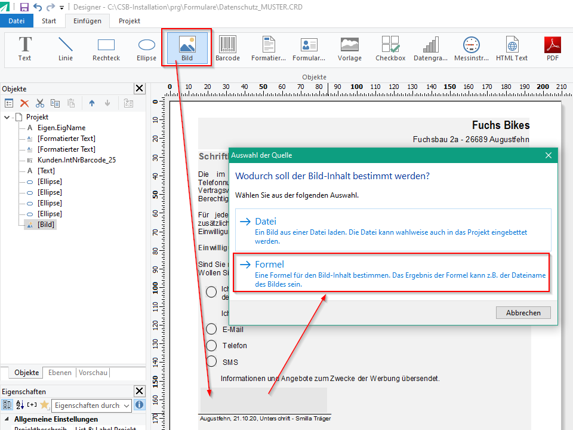The width and height of the screenshot is (573, 430).
Task: Insert a Datengrafik object
Action: point(431,48)
